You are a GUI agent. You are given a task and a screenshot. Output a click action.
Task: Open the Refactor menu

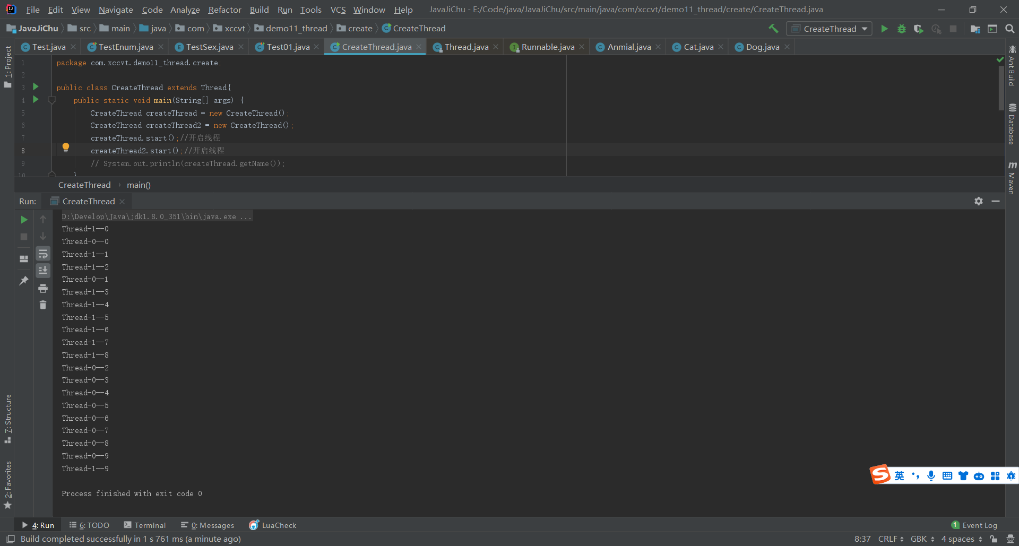pyautogui.click(x=224, y=10)
